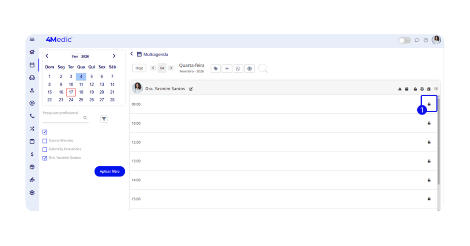The height and width of the screenshot is (246, 470).
Task: Open the funnel filter dropdown button
Action: (104, 119)
